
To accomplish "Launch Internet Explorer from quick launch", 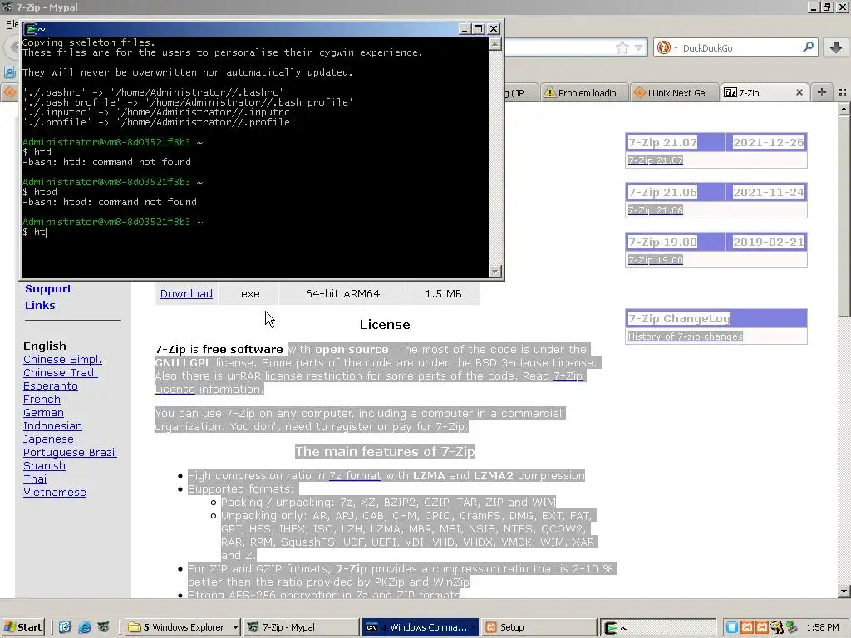I will pyautogui.click(x=85, y=627).
